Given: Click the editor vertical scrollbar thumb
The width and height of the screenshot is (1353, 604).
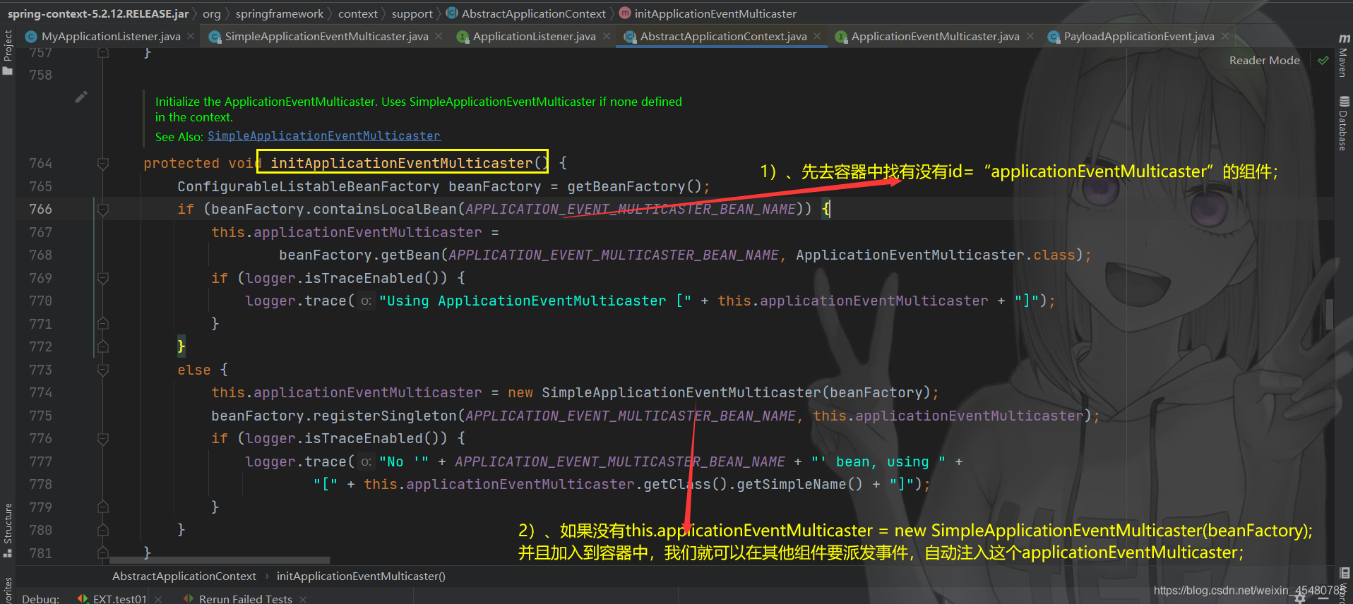Looking at the screenshot, I should pos(1329,314).
